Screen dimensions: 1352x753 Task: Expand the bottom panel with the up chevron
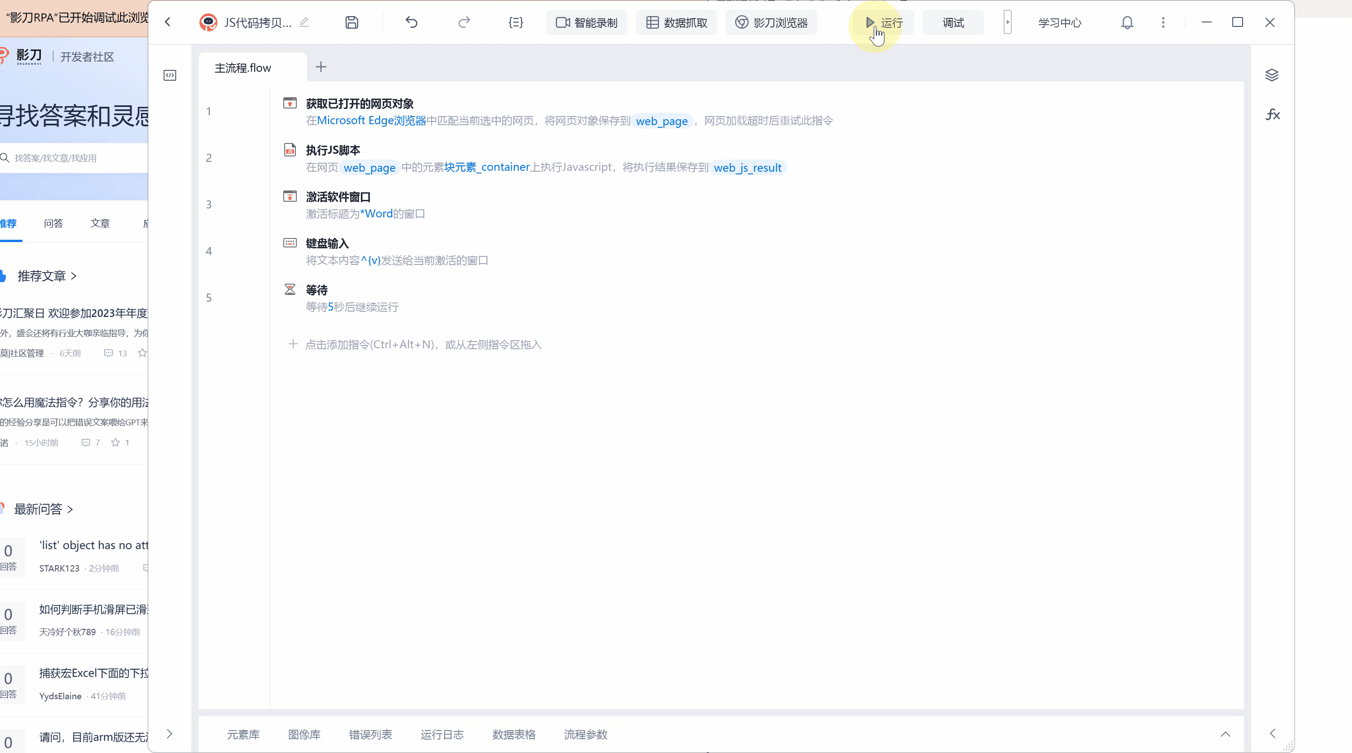1226,734
